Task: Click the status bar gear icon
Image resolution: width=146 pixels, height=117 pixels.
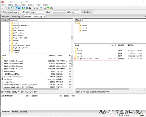Action: 120,115
